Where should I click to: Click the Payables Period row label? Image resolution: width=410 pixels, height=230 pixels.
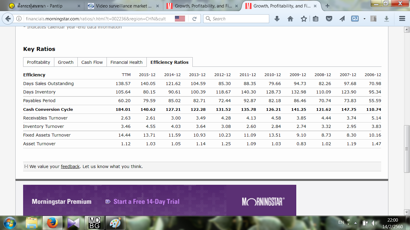click(39, 101)
